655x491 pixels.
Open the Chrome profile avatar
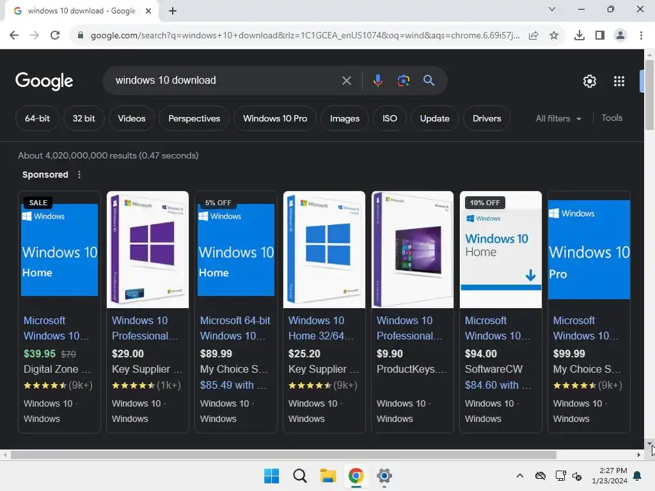coord(620,36)
